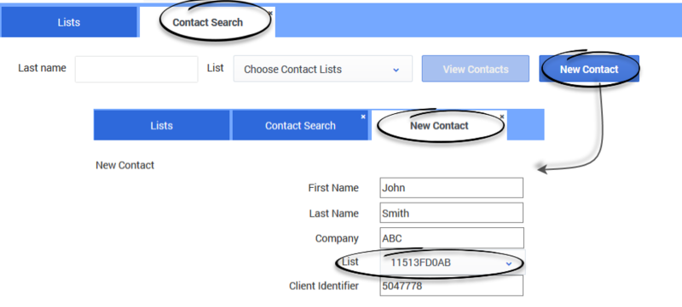Viewport: 682px width, 307px height.
Task: Click First Name field containing John
Action: 451,188
